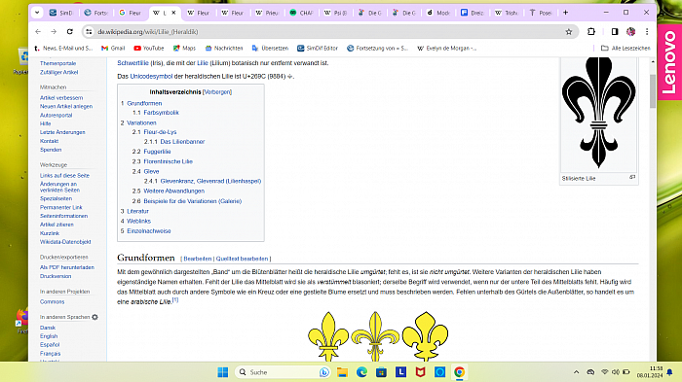Viewport: 682px width, 382px height.
Task: Jump to Fleur-de-Lys section
Action: 160,132
